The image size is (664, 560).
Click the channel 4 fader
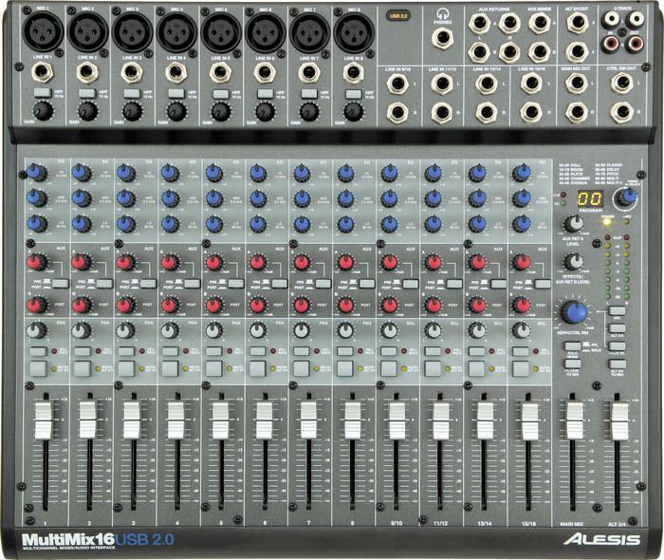pyautogui.click(x=176, y=420)
